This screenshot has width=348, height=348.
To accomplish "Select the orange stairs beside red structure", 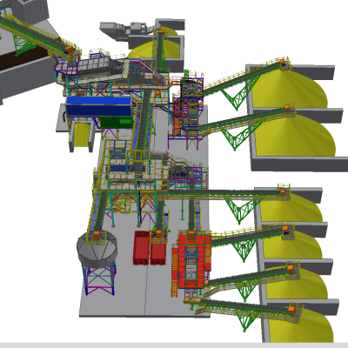I will coord(175,271).
